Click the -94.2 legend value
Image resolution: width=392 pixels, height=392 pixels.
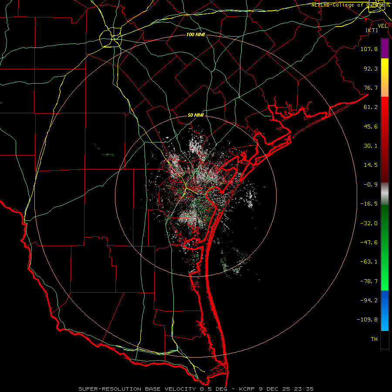[x=369, y=301]
